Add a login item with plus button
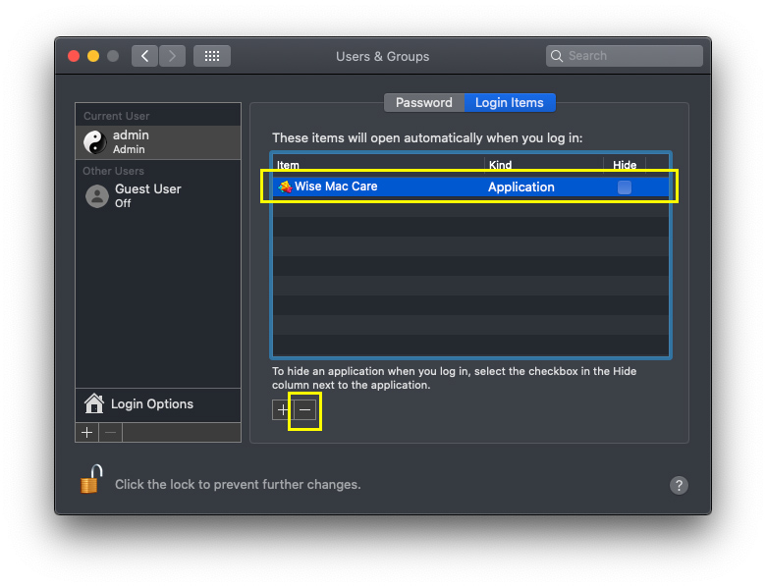The image size is (766, 587). (x=283, y=410)
